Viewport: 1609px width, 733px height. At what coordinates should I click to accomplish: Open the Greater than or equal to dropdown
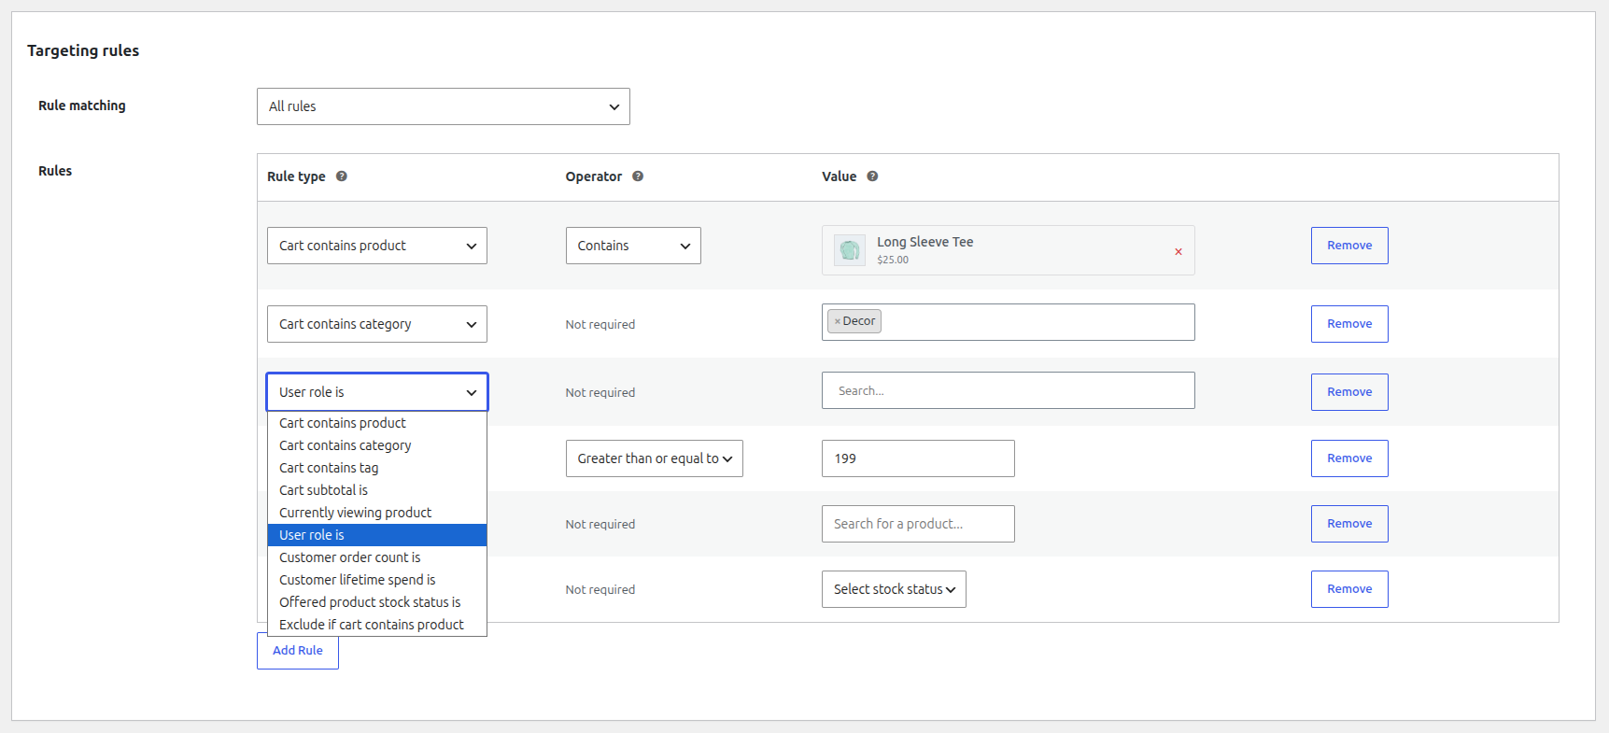pyautogui.click(x=655, y=458)
